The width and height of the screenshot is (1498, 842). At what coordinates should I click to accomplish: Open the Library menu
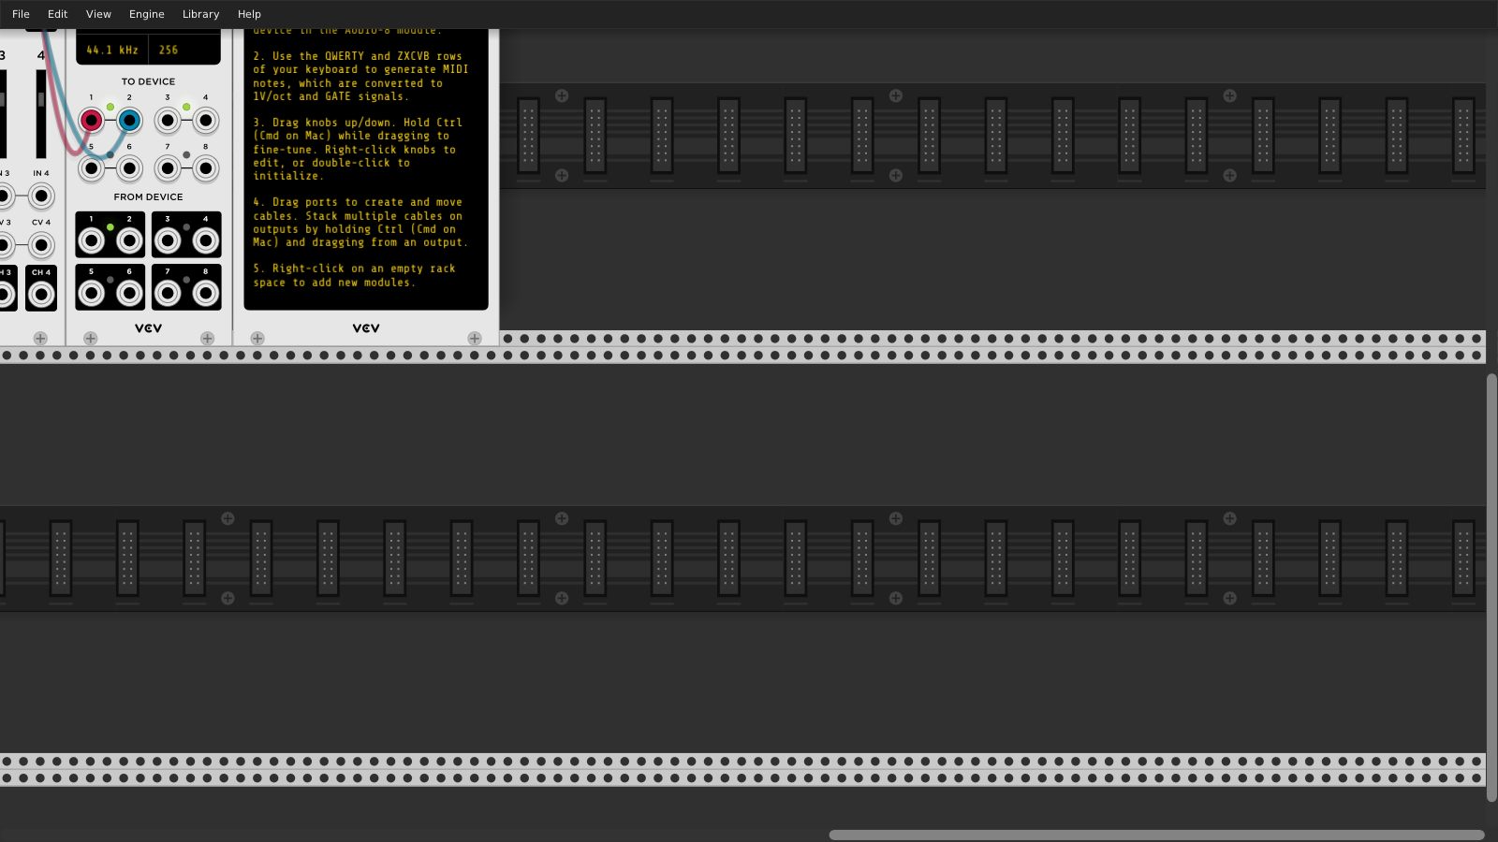(200, 14)
